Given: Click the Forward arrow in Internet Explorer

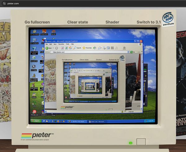Looking at the screenshot, I should (56, 48).
